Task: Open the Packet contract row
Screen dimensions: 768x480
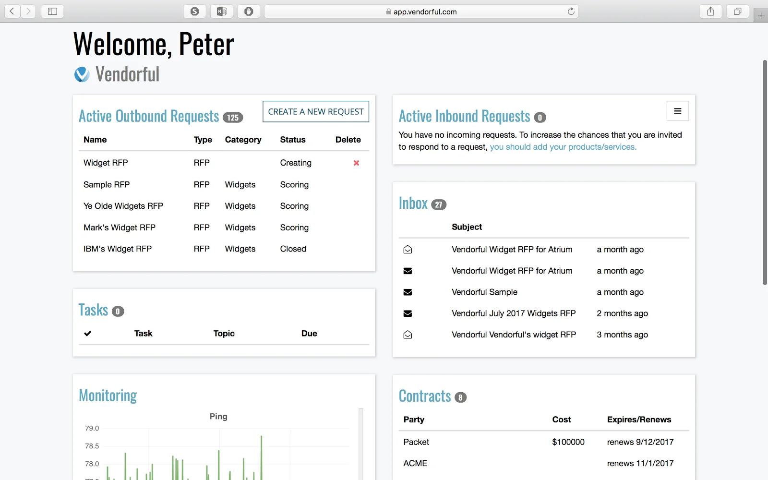Action: (x=544, y=442)
